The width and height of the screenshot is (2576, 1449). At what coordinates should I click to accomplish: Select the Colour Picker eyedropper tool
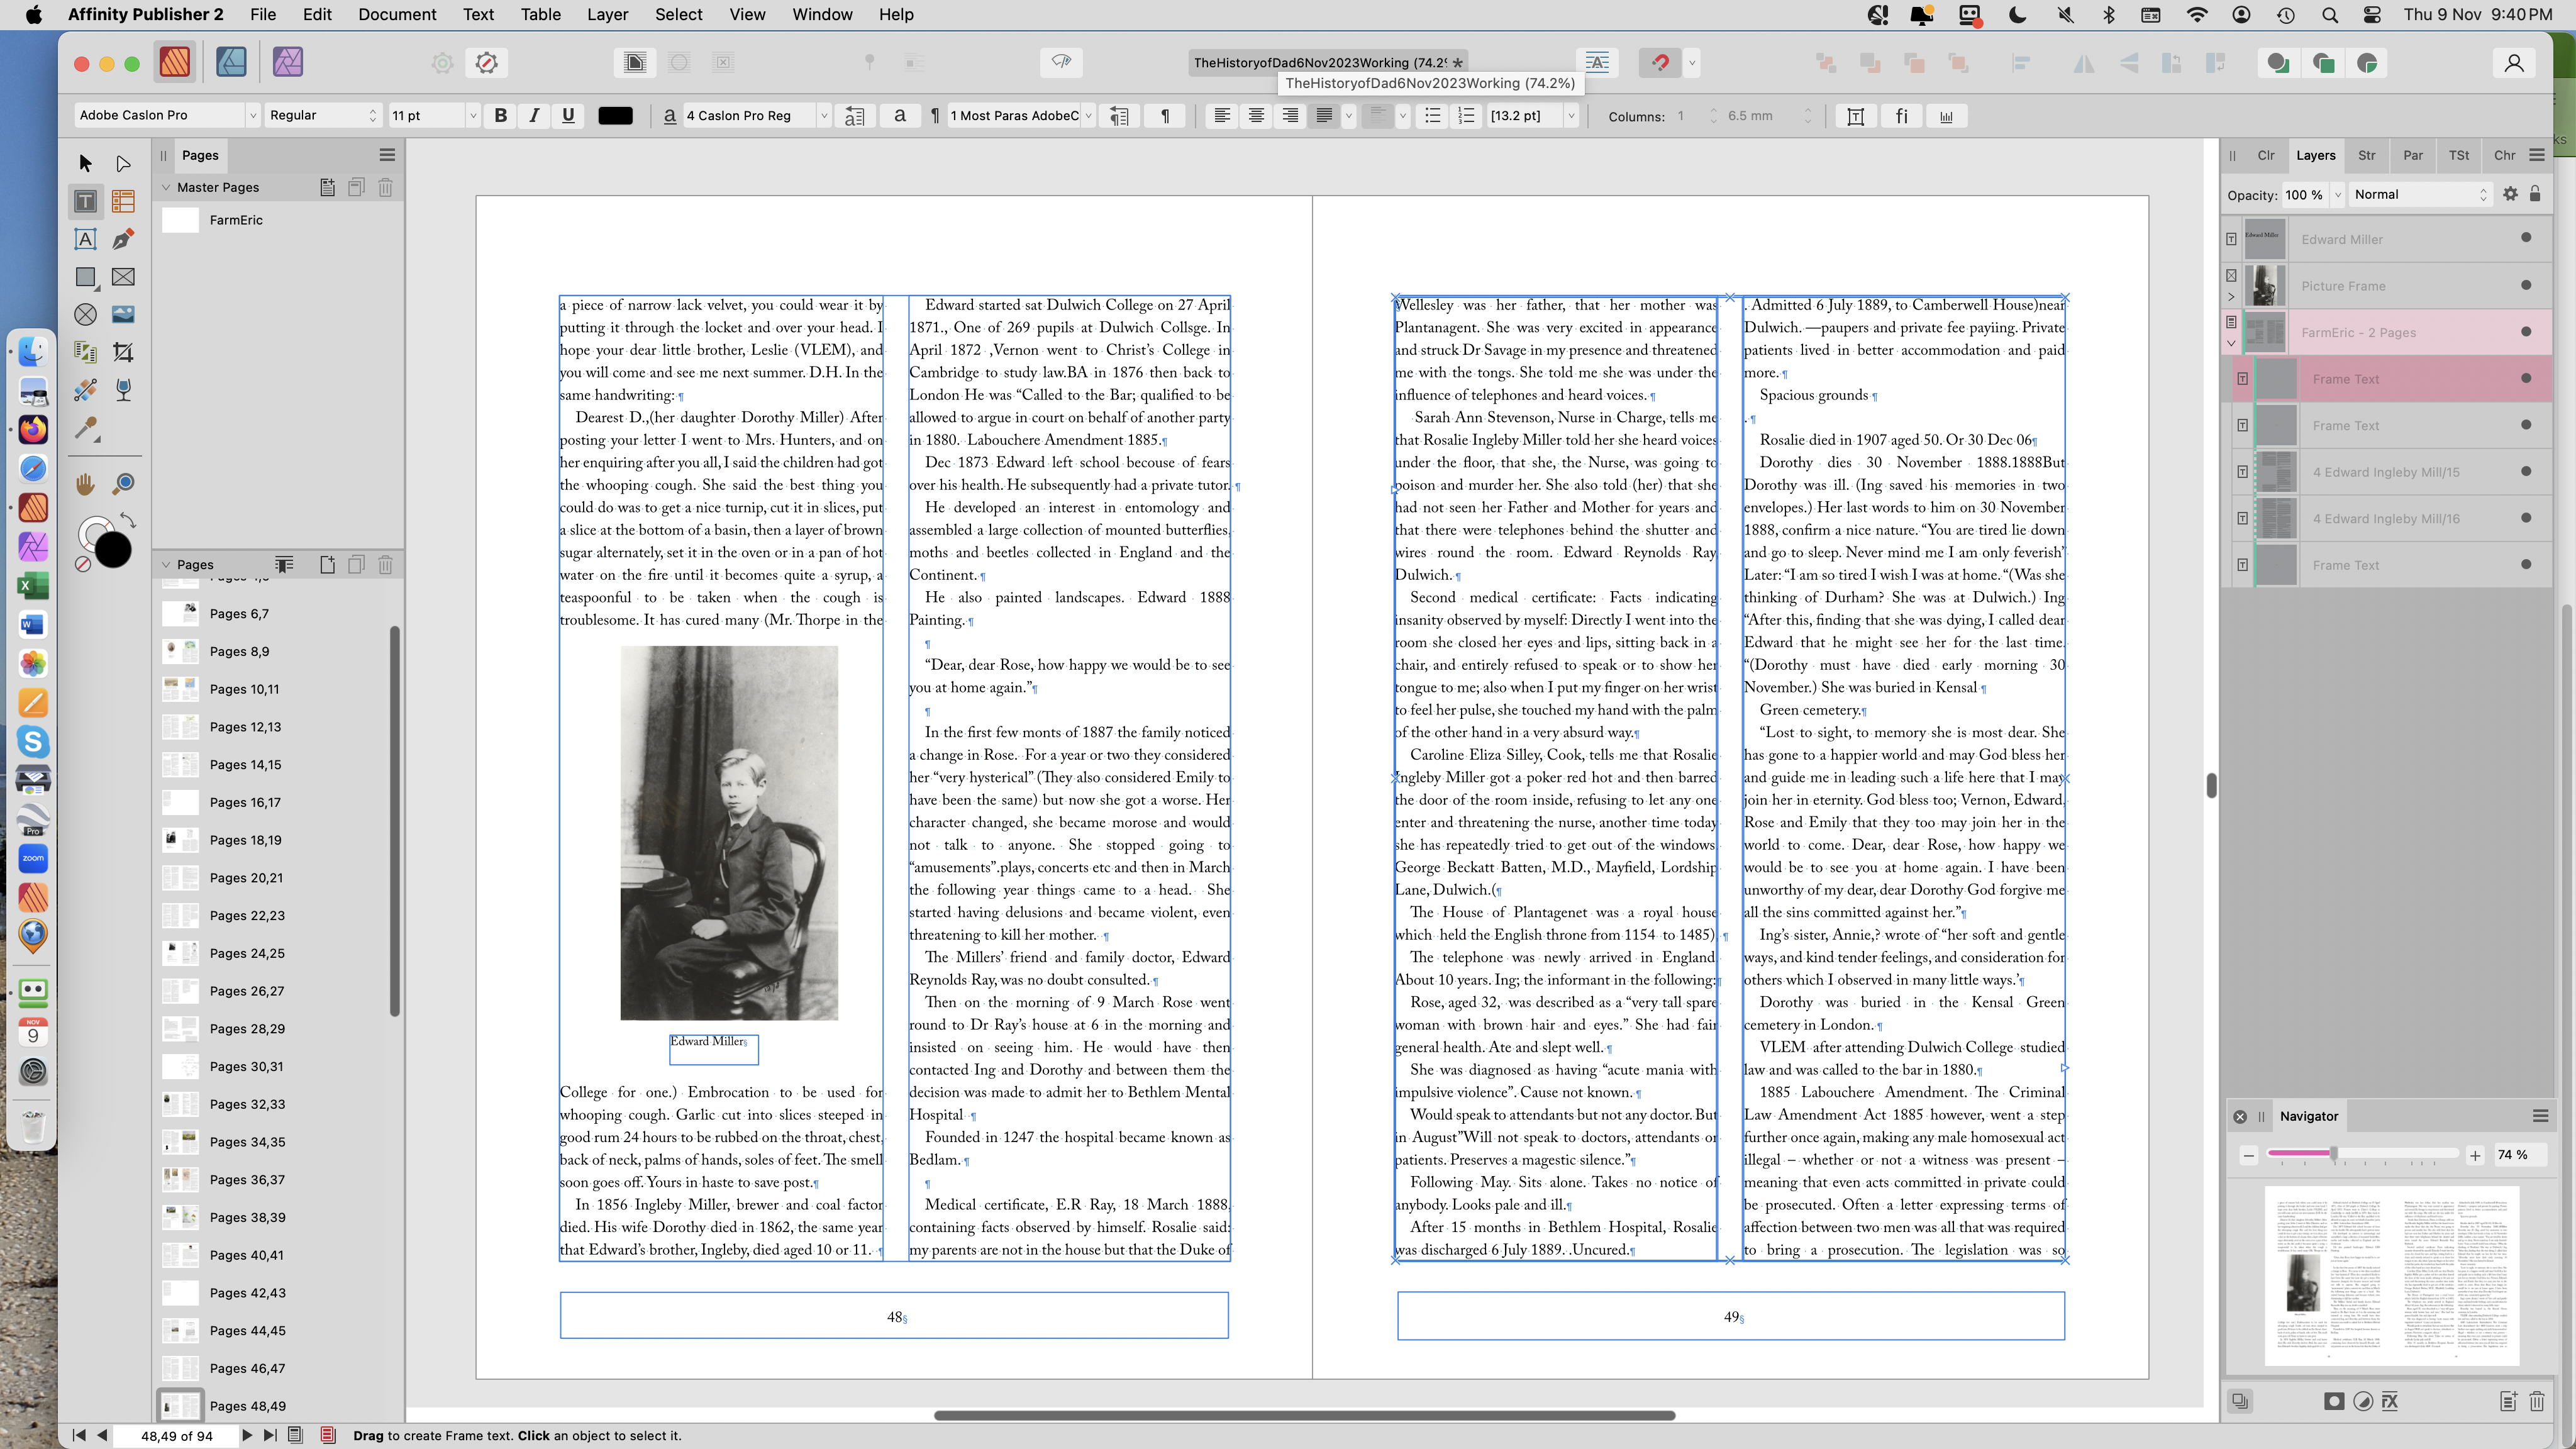click(85, 429)
